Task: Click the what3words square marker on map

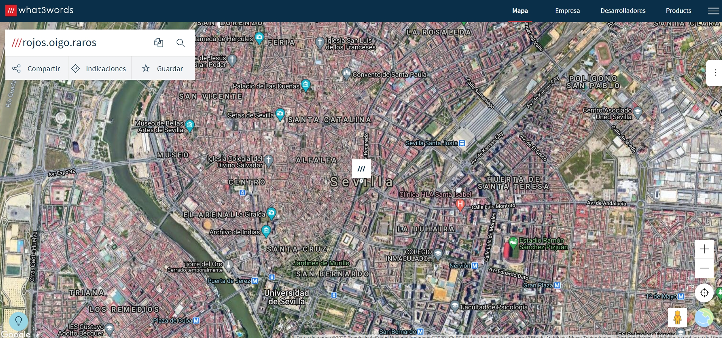Action: [x=361, y=169]
